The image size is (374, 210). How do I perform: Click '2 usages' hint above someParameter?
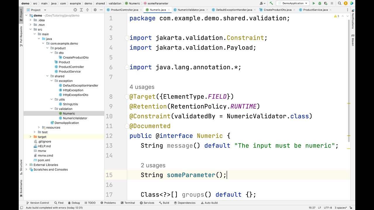[x=153, y=165]
